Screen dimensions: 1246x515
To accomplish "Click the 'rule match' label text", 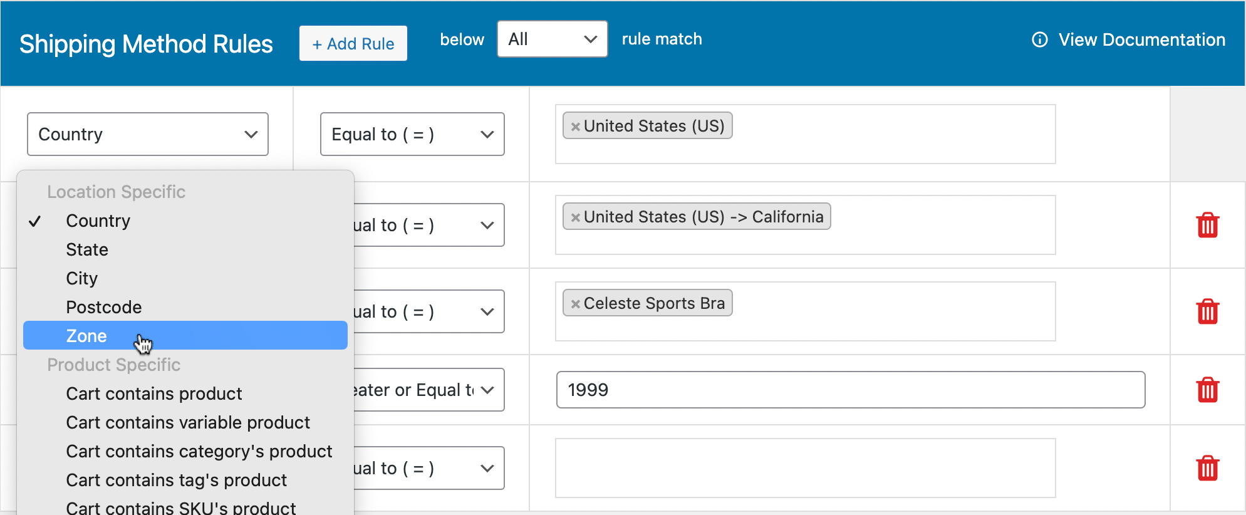I will click(662, 39).
